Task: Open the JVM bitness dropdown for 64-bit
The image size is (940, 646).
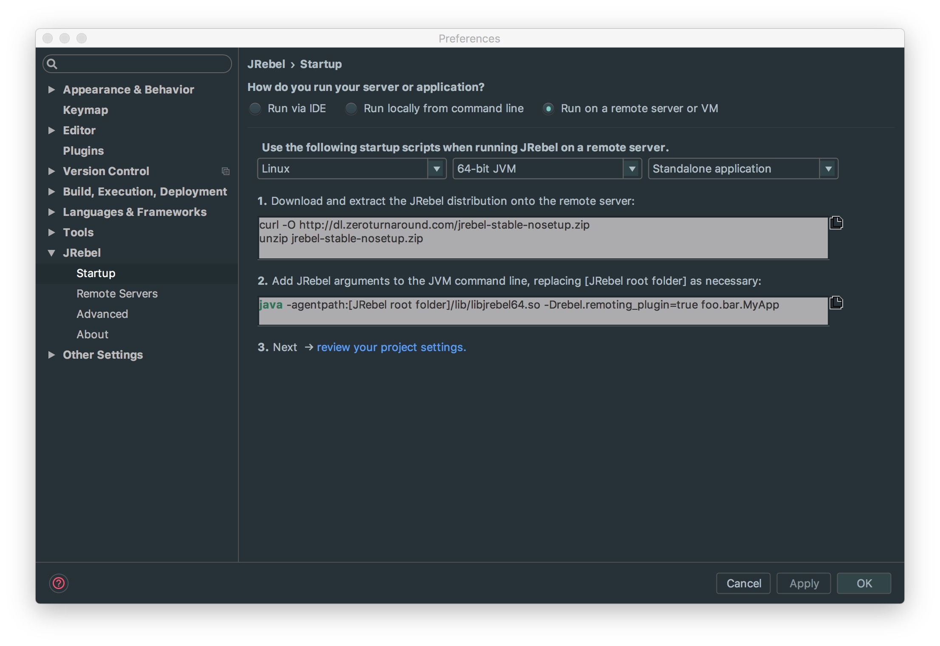Action: coord(631,168)
